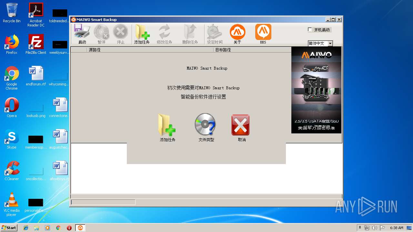The width and height of the screenshot is (413, 232).
Task: Select the Google Chrome desktop shortcut
Action: click(12, 78)
